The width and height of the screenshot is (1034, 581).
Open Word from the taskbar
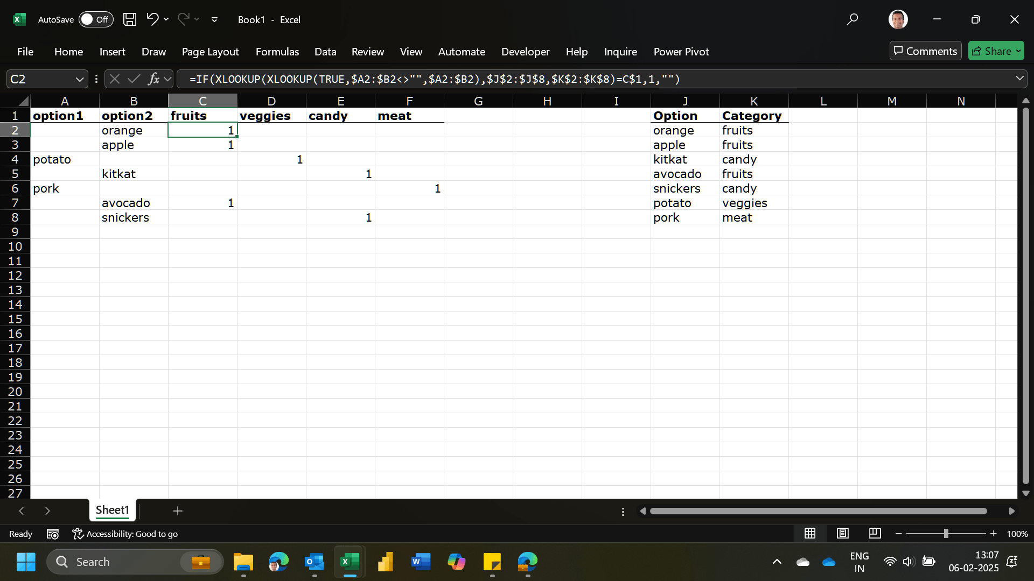coord(421,562)
